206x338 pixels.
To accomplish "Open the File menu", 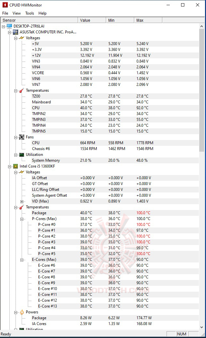I will tap(5, 13).
